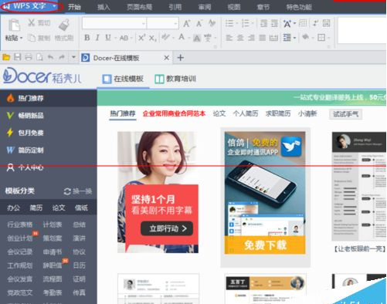Add a new document tab with plus

tap(180, 58)
